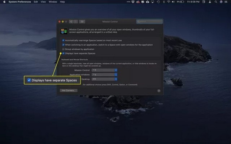Open the Wi-Fi menu

coord(169,2)
